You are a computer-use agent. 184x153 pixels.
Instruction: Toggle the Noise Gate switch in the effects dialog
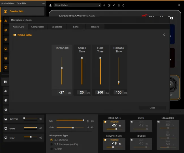tap(15, 35)
